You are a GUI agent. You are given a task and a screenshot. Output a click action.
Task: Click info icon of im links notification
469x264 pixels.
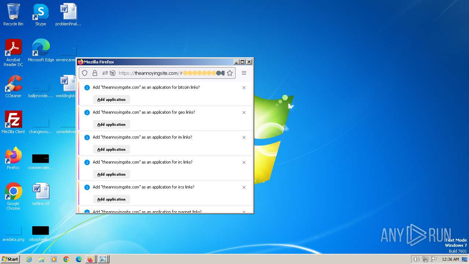tap(87, 137)
